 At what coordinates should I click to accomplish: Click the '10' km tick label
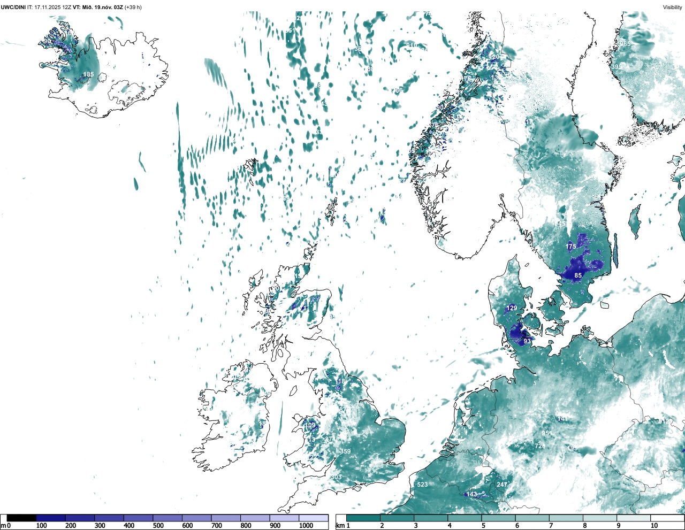pos(654,526)
